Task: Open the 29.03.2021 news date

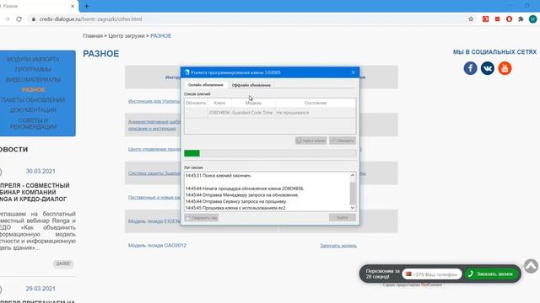Action: pyautogui.click(x=40, y=289)
